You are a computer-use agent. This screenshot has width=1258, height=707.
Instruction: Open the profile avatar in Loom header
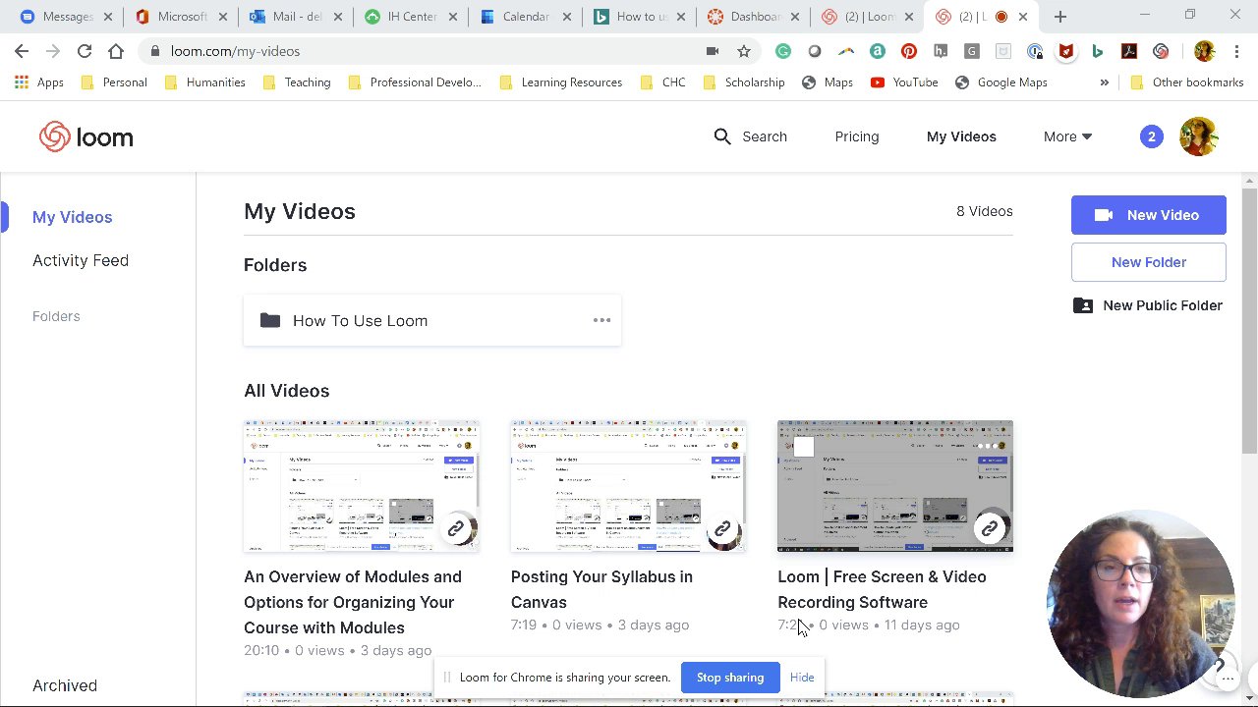tap(1198, 136)
